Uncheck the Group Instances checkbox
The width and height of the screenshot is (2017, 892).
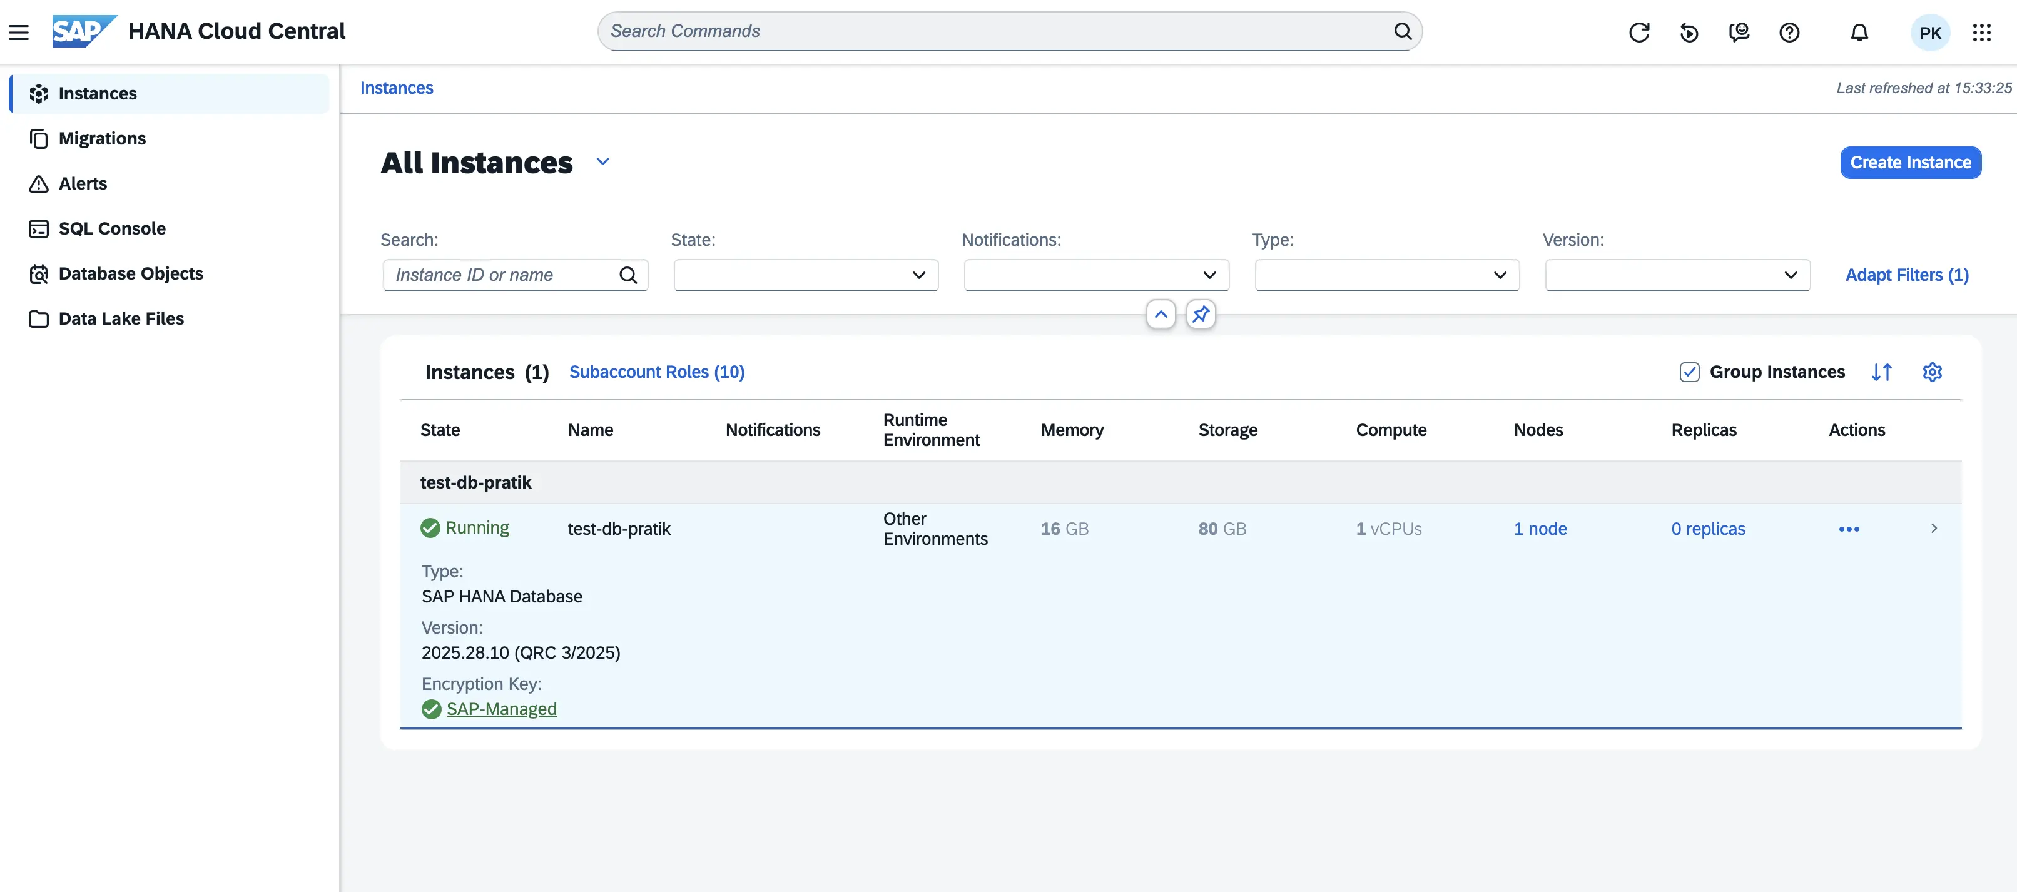[x=1689, y=372]
